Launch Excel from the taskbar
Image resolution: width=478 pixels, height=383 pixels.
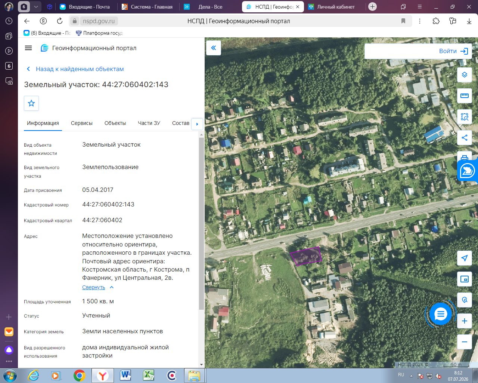tap(149, 375)
